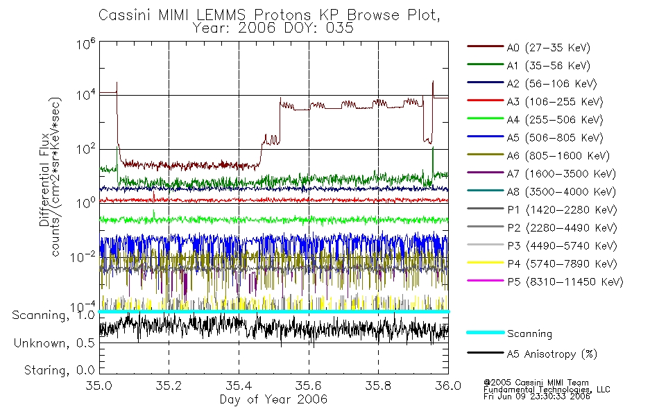
Task: Click the 10^2 y-axis tick label
Action: (x=86, y=149)
